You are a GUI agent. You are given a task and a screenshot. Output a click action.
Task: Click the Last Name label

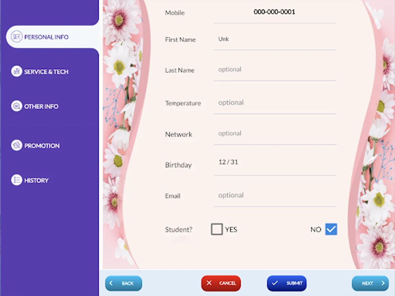pos(180,70)
